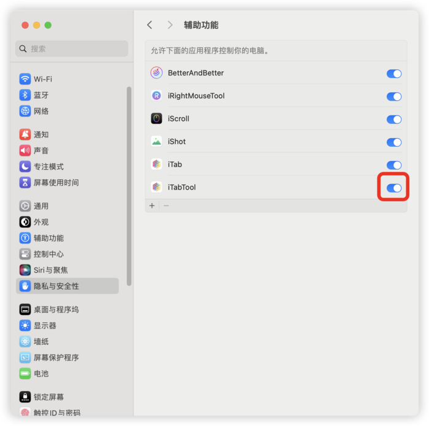The width and height of the screenshot is (429, 426).
Task: Go back using the left chevron
Action: (x=150, y=25)
